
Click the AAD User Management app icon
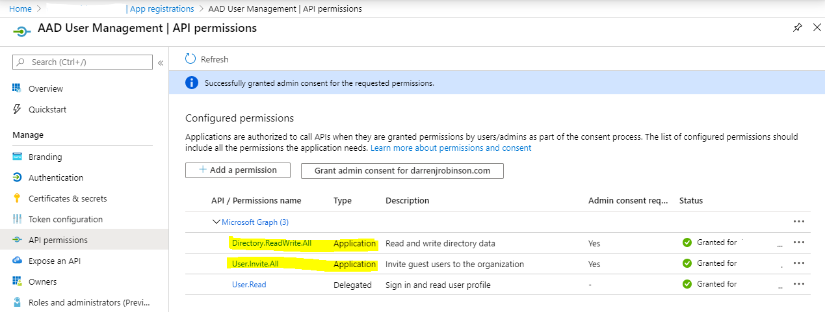pyautogui.click(x=21, y=31)
